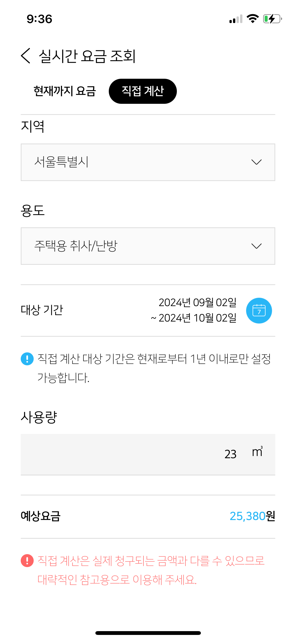
Task: Tap the battery charging indicator
Action: 272,19
